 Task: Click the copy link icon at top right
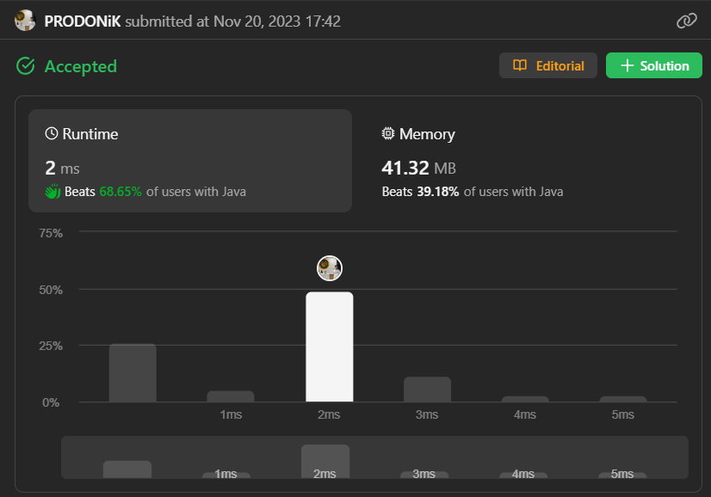point(686,21)
